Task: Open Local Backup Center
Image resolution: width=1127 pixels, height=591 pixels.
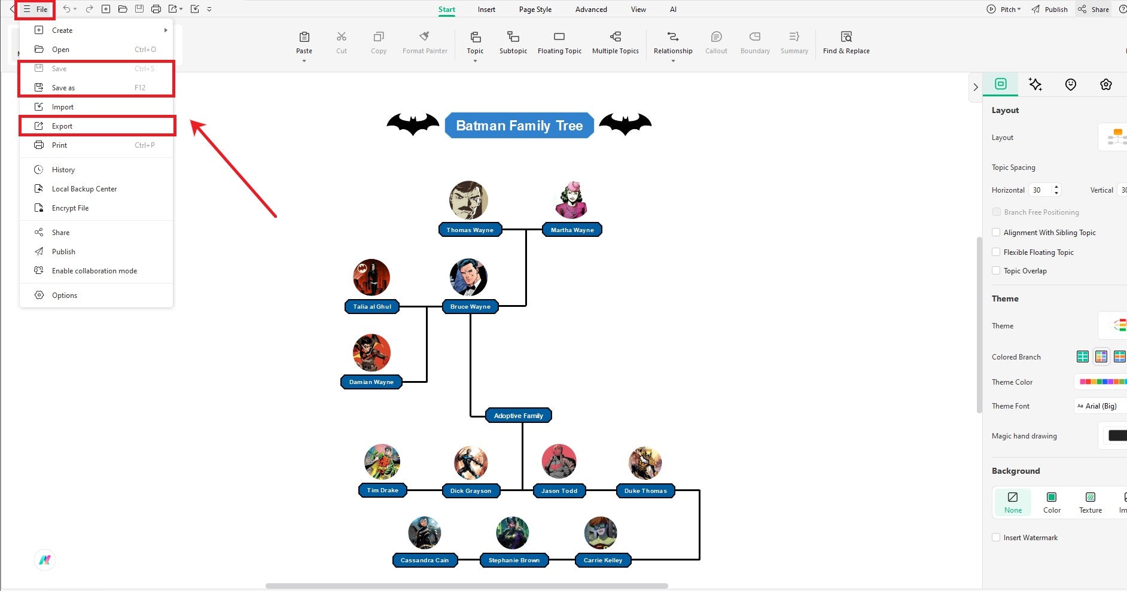Action: (x=96, y=188)
